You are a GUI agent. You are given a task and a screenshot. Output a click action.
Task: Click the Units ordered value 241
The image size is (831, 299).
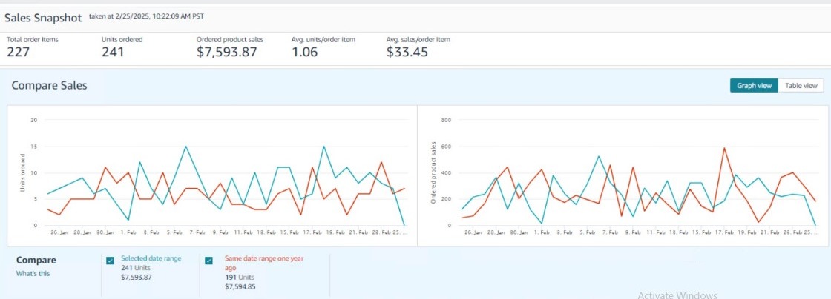click(112, 52)
